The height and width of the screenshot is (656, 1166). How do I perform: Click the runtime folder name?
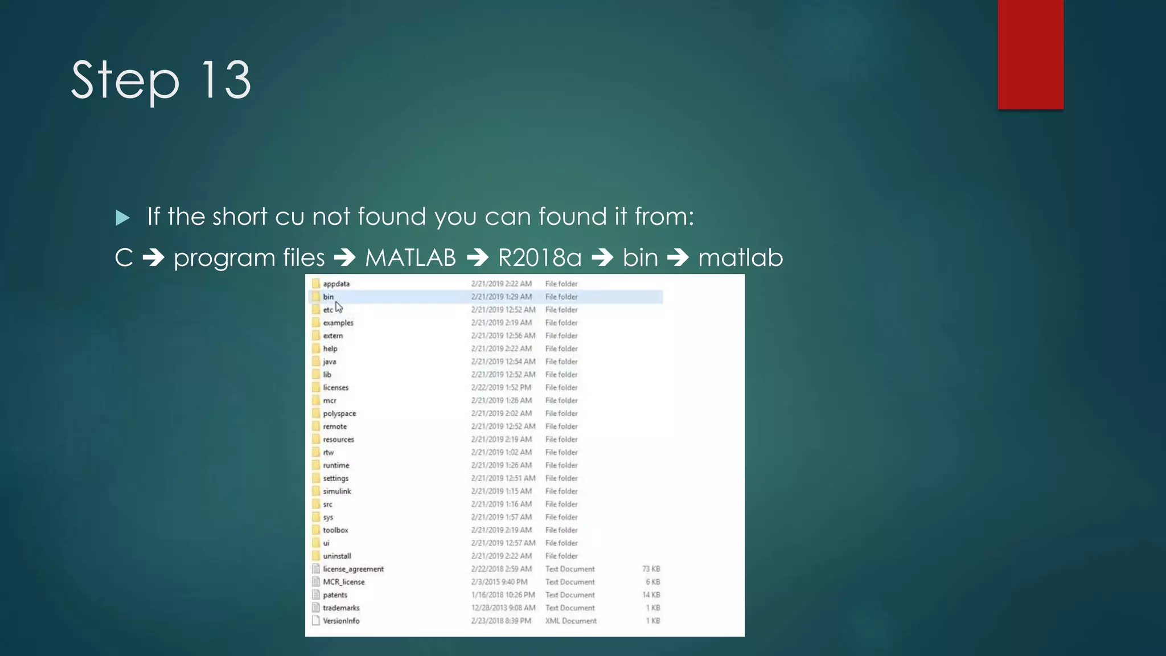(x=336, y=465)
